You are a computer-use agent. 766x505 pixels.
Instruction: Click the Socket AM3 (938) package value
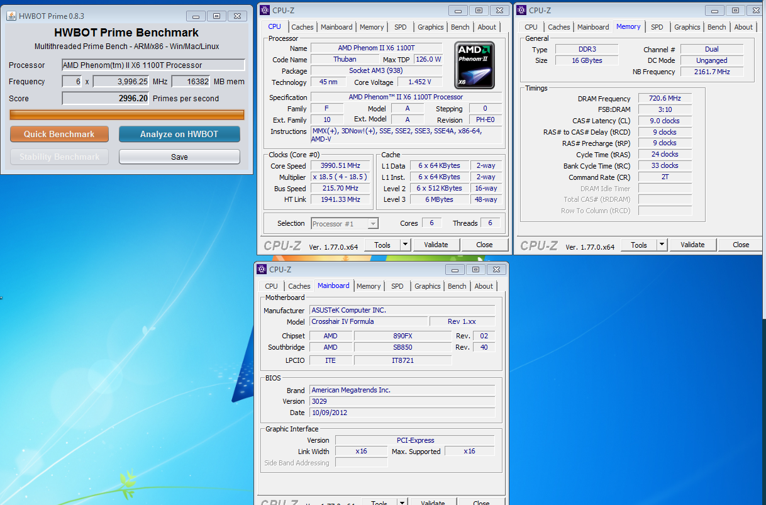(x=375, y=71)
